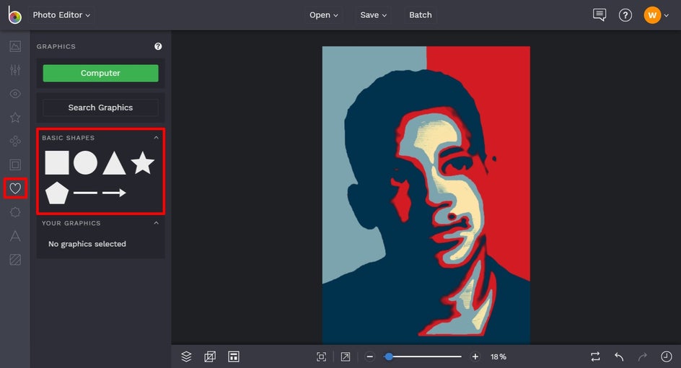Screen dimensions: 681x368
Task: Collapse the Basic Shapes section
Action: [x=157, y=138]
